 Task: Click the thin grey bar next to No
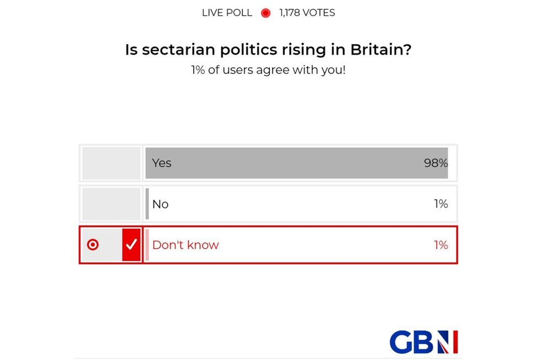(x=147, y=203)
